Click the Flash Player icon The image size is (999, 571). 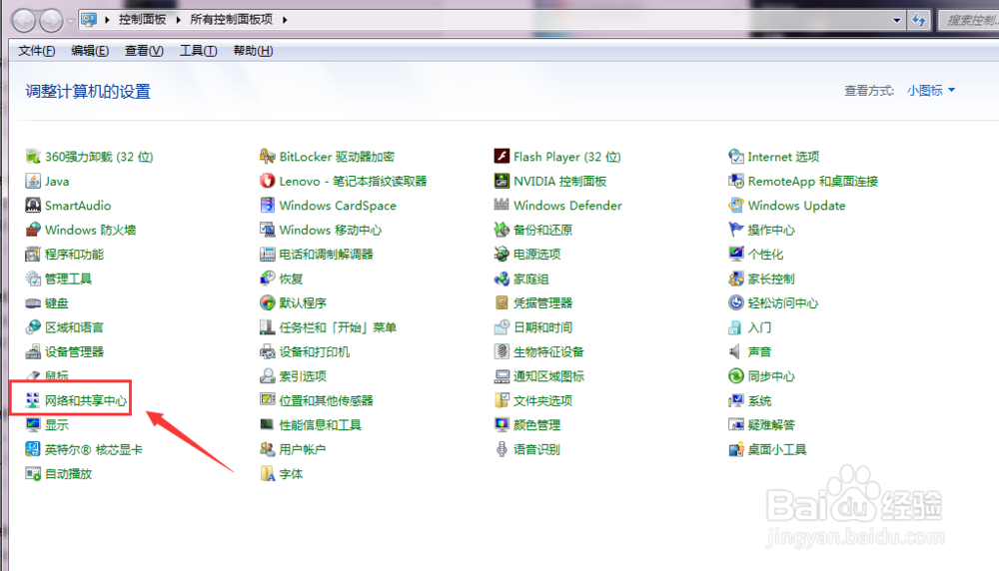[x=501, y=157]
